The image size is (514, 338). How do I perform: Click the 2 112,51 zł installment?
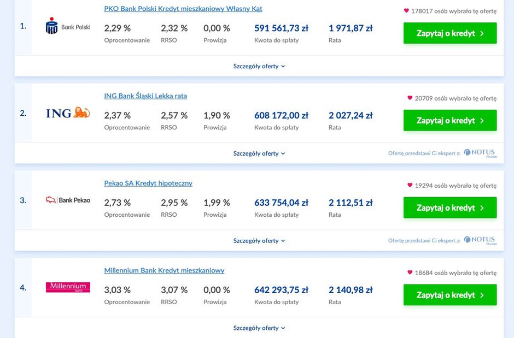351,203
